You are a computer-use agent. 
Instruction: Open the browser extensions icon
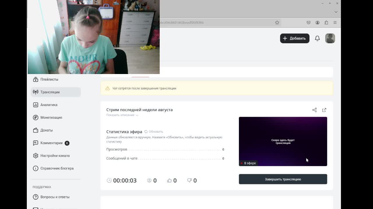[326, 22]
